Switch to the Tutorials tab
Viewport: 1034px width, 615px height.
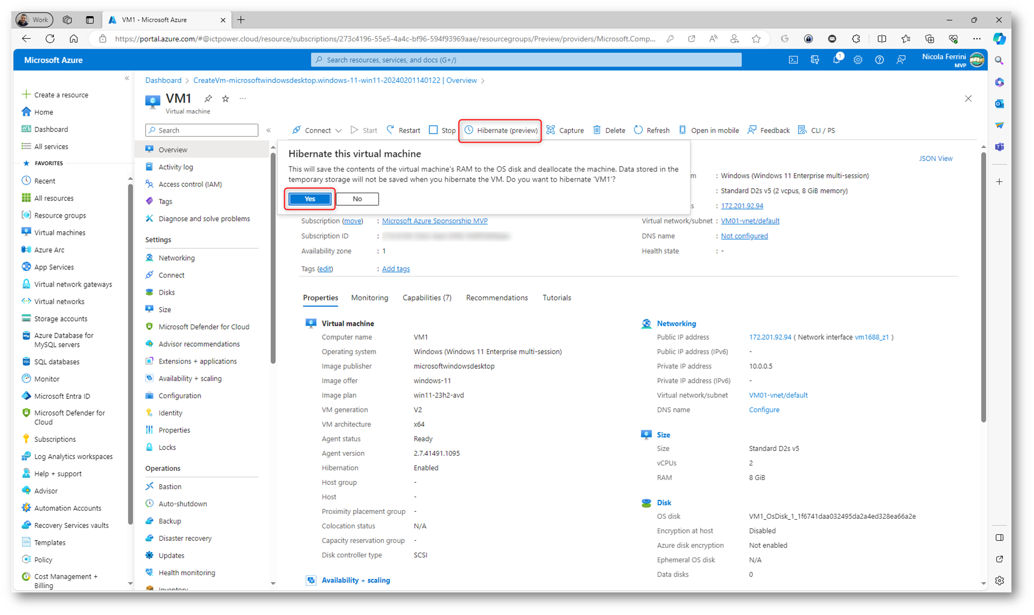point(557,298)
